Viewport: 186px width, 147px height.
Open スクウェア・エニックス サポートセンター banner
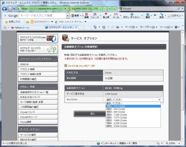click(x=38, y=49)
